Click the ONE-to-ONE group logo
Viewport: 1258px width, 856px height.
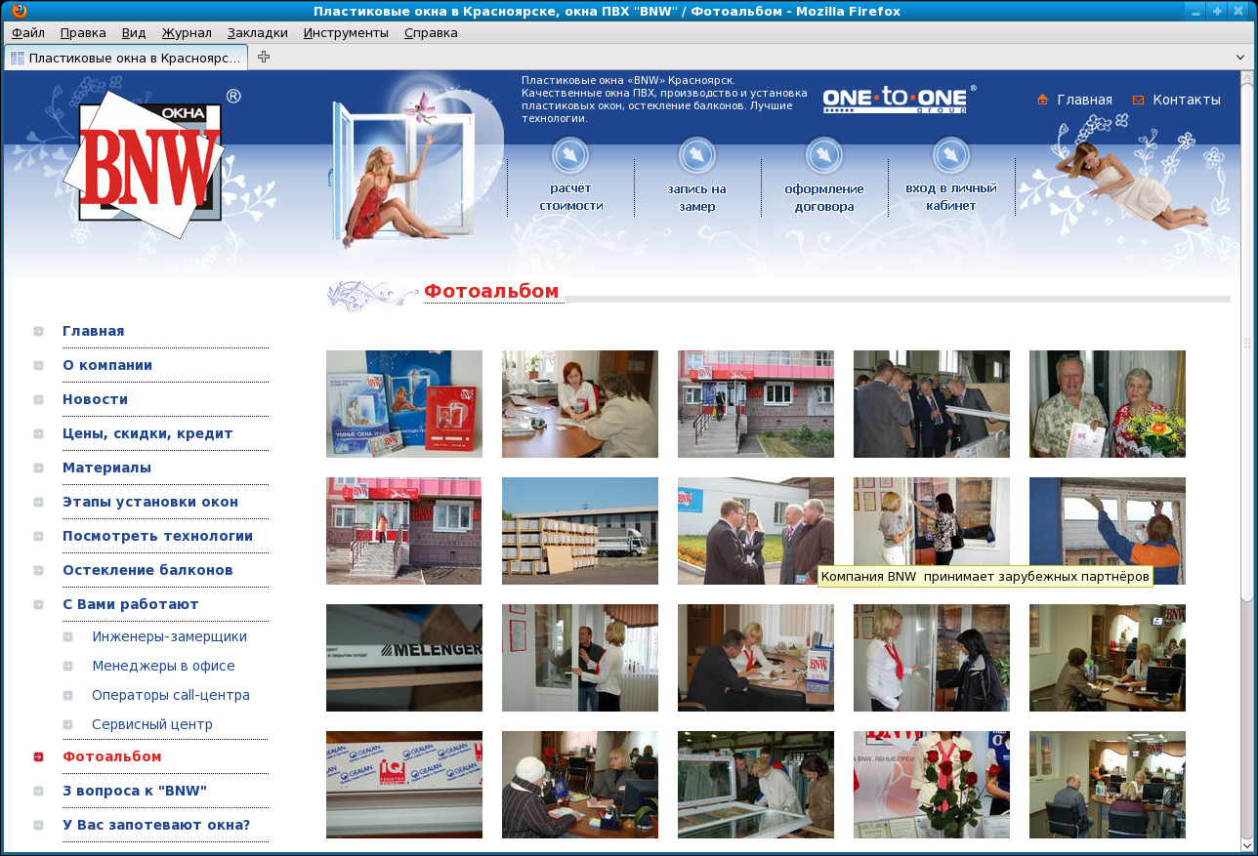895,100
